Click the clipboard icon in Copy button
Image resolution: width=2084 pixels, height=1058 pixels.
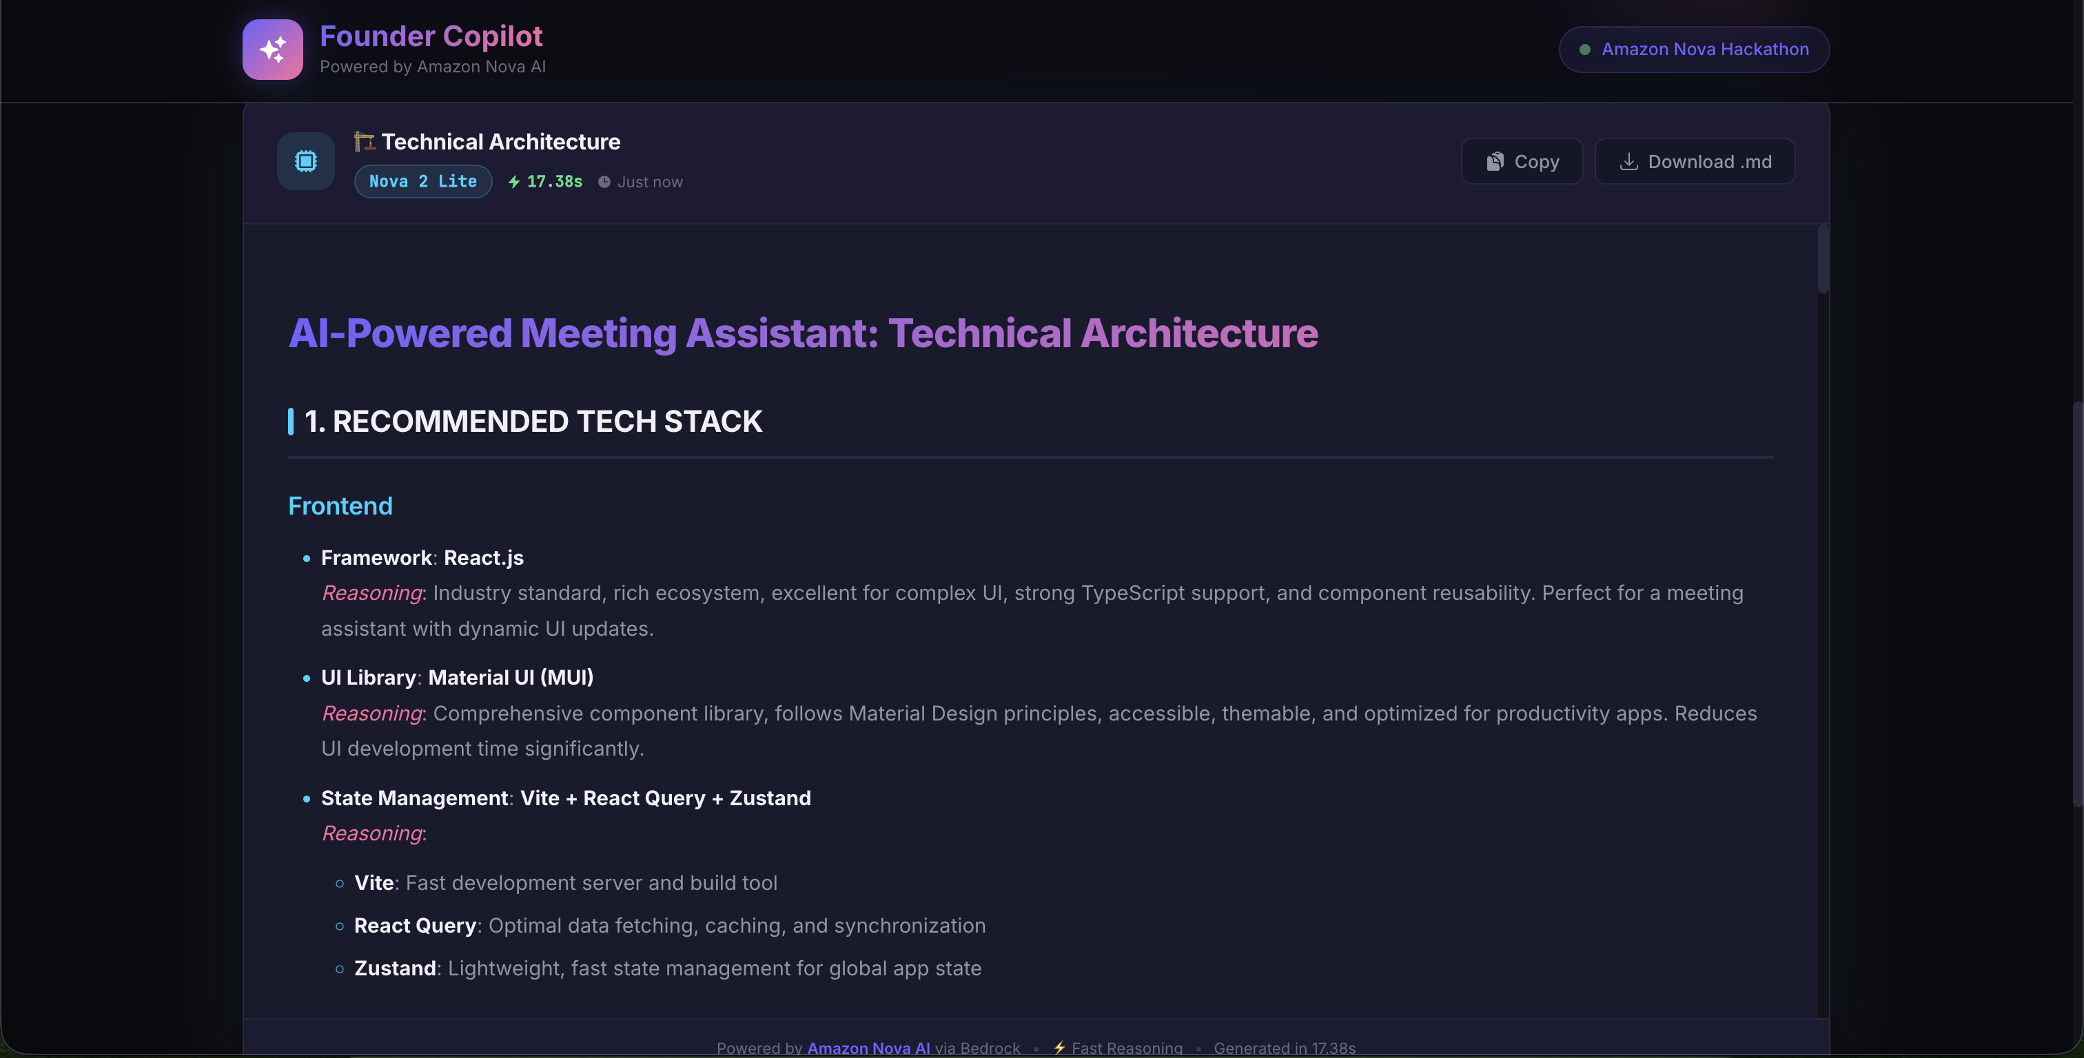pyautogui.click(x=1495, y=162)
